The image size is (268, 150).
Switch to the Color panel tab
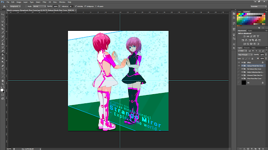pyautogui.click(x=240, y=12)
